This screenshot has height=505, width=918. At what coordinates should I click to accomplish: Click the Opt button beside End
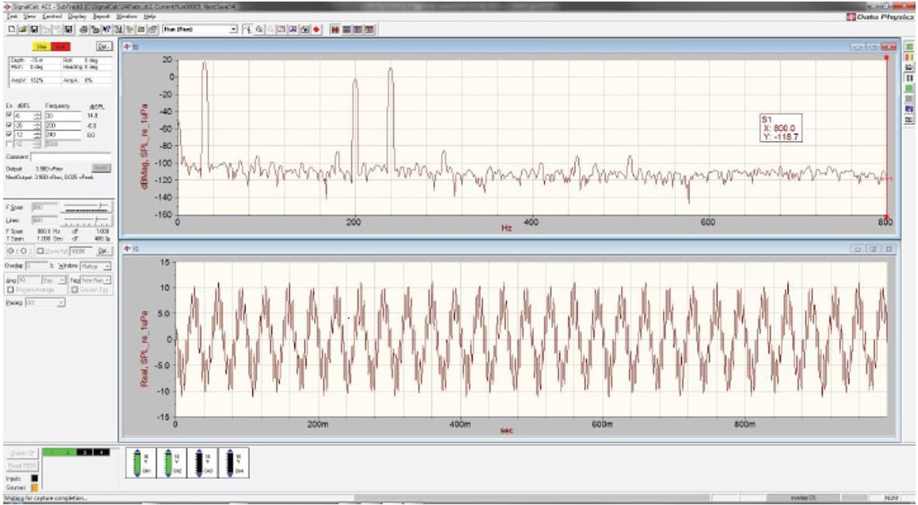[104, 47]
